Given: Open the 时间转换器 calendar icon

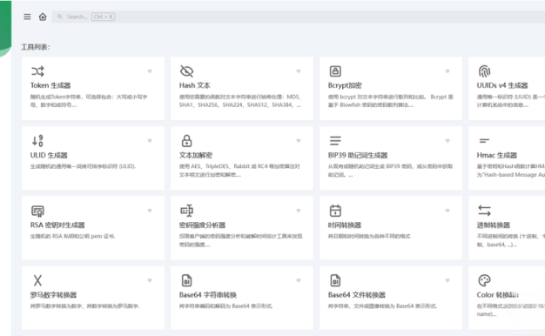Looking at the screenshot, I should [335, 211].
